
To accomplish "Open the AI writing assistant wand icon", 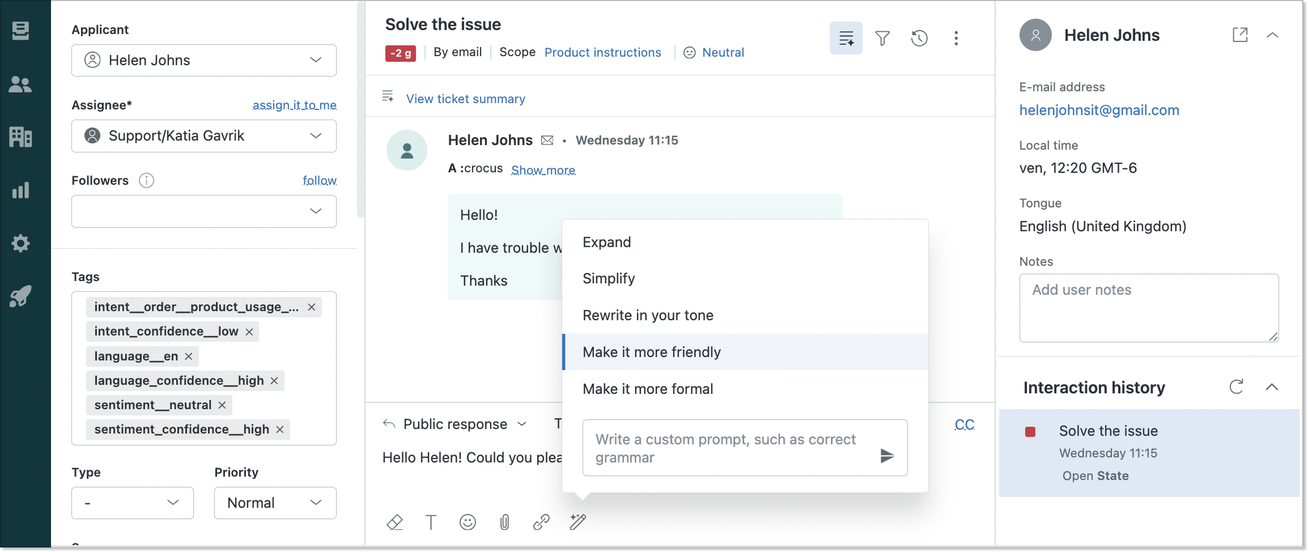I will click(578, 522).
